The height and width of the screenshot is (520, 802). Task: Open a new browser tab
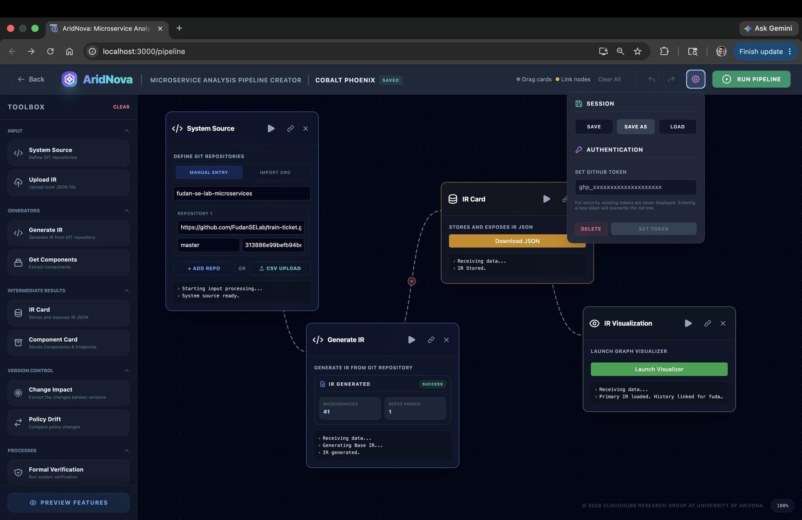tap(179, 28)
